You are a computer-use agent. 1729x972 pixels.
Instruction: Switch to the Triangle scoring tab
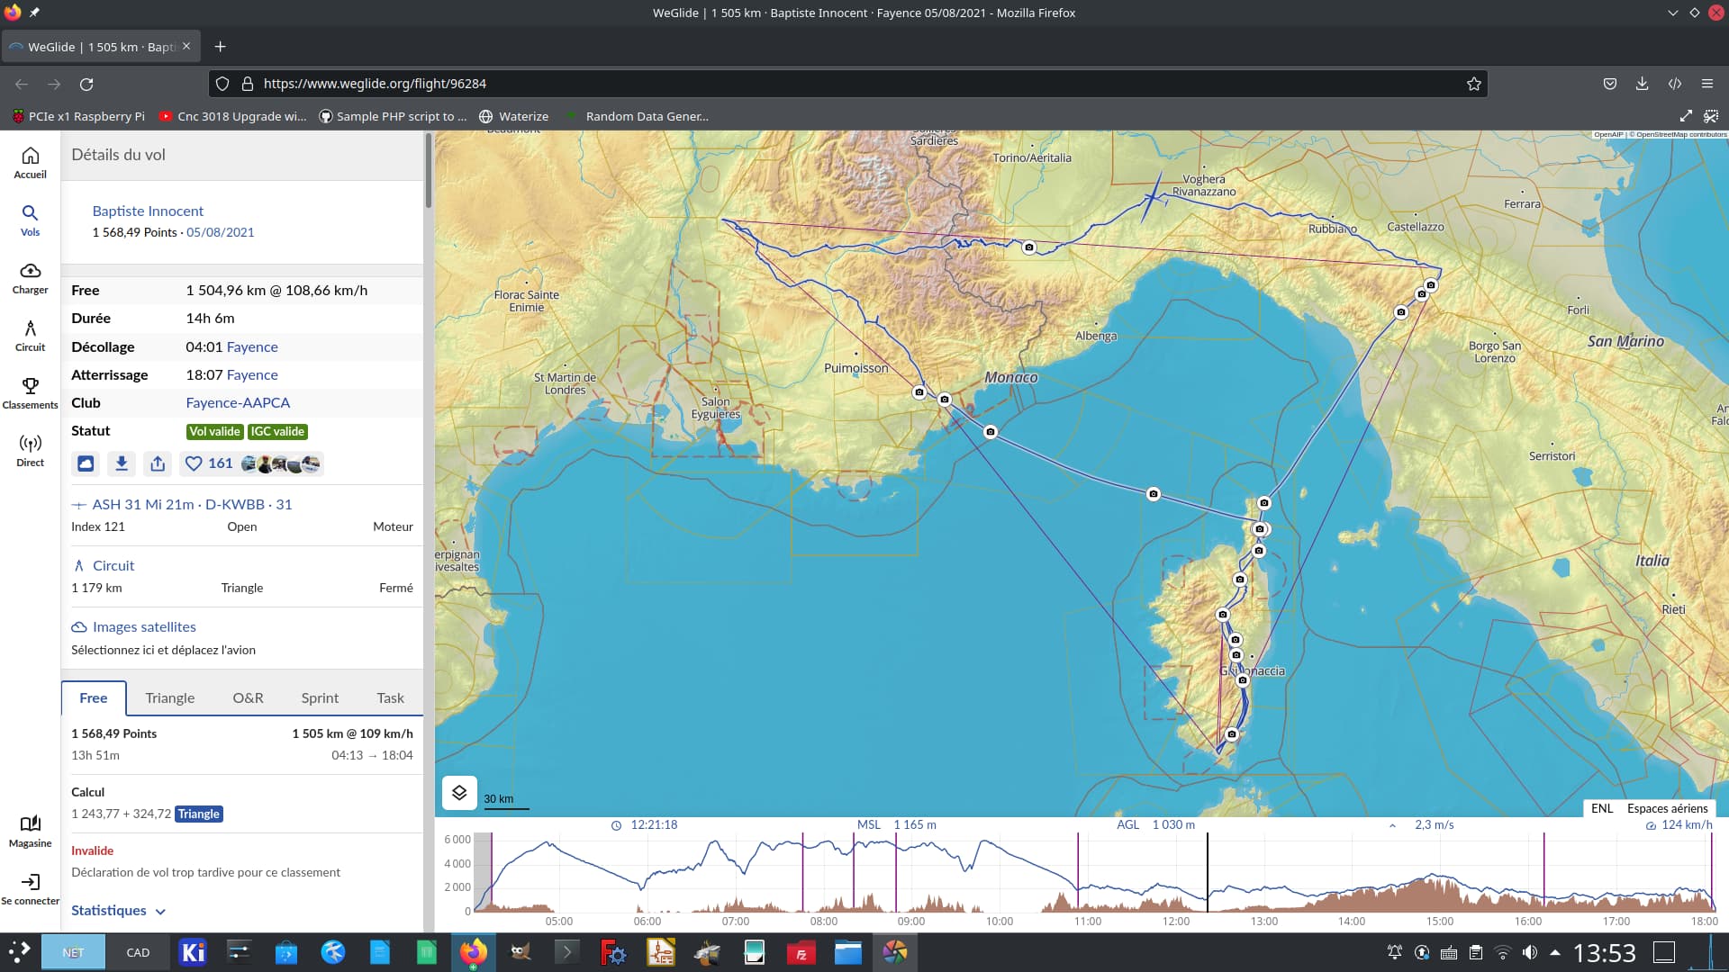point(169,697)
